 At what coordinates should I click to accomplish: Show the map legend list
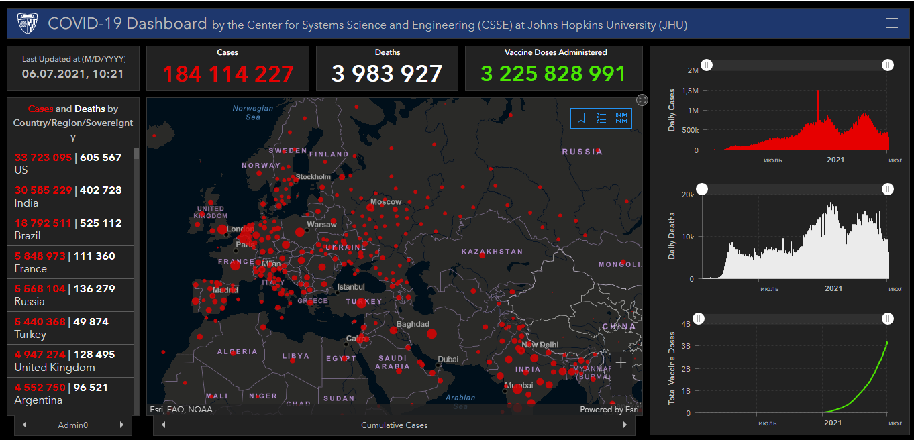[x=601, y=118]
